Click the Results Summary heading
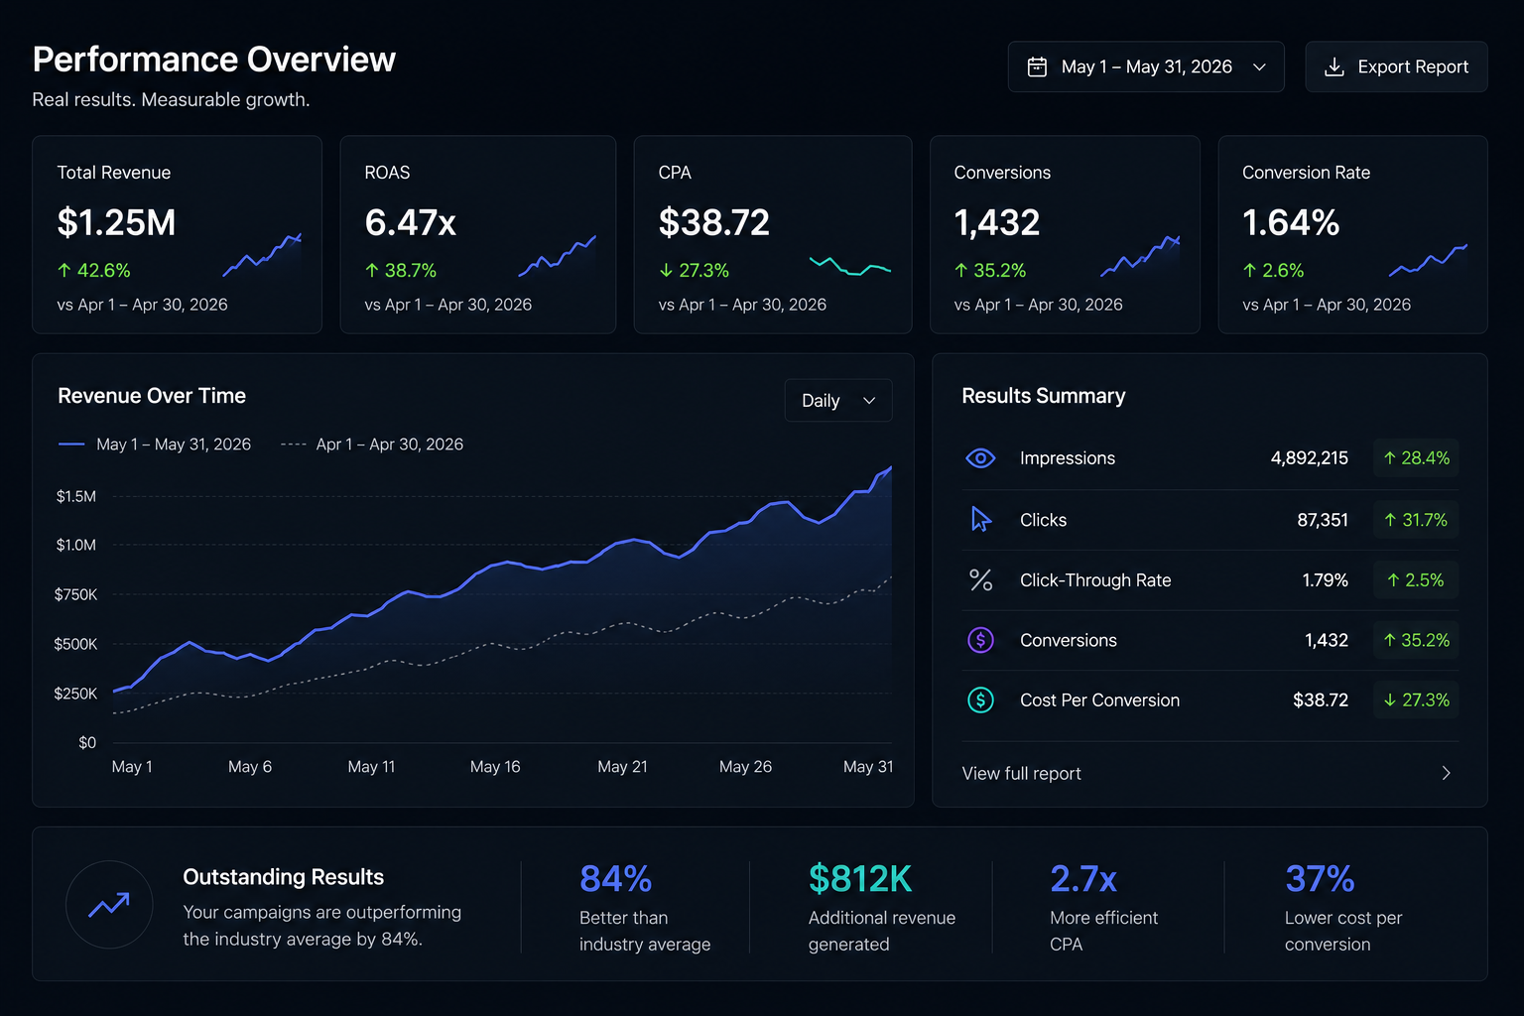 (1044, 396)
